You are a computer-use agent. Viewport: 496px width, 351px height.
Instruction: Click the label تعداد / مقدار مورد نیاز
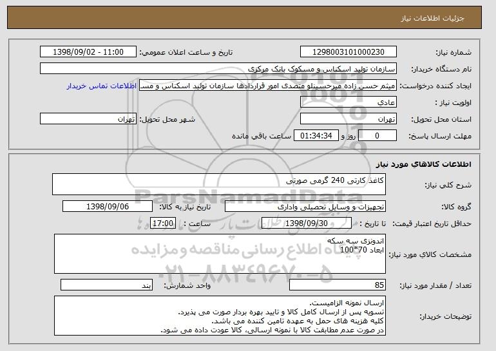435,285
